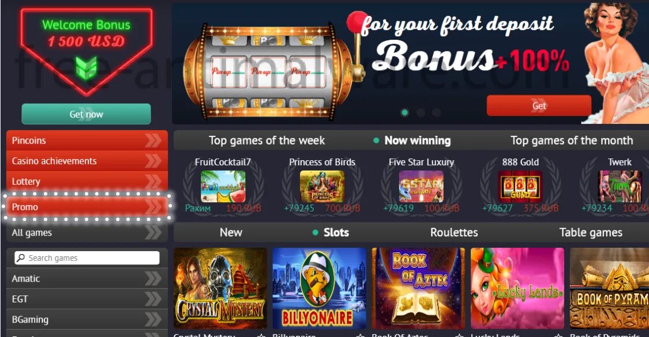
Task: Expand the Pincoins menu arrow
Action: pos(153,141)
